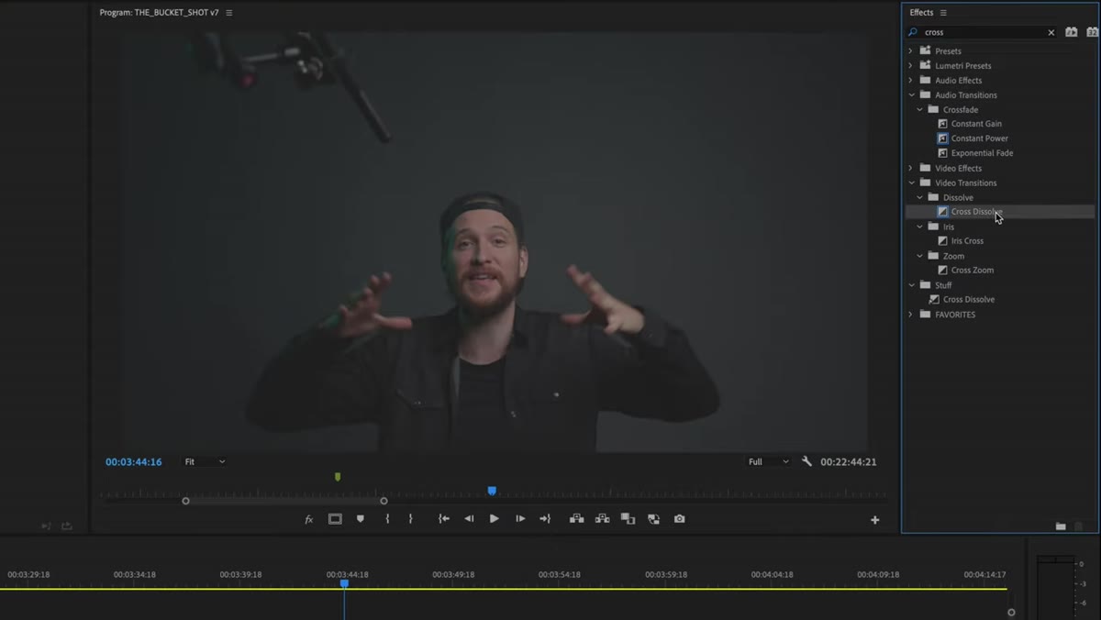1101x620 pixels.
Task: Select the Constant Power audio transition
Action: tap(979, 138)
